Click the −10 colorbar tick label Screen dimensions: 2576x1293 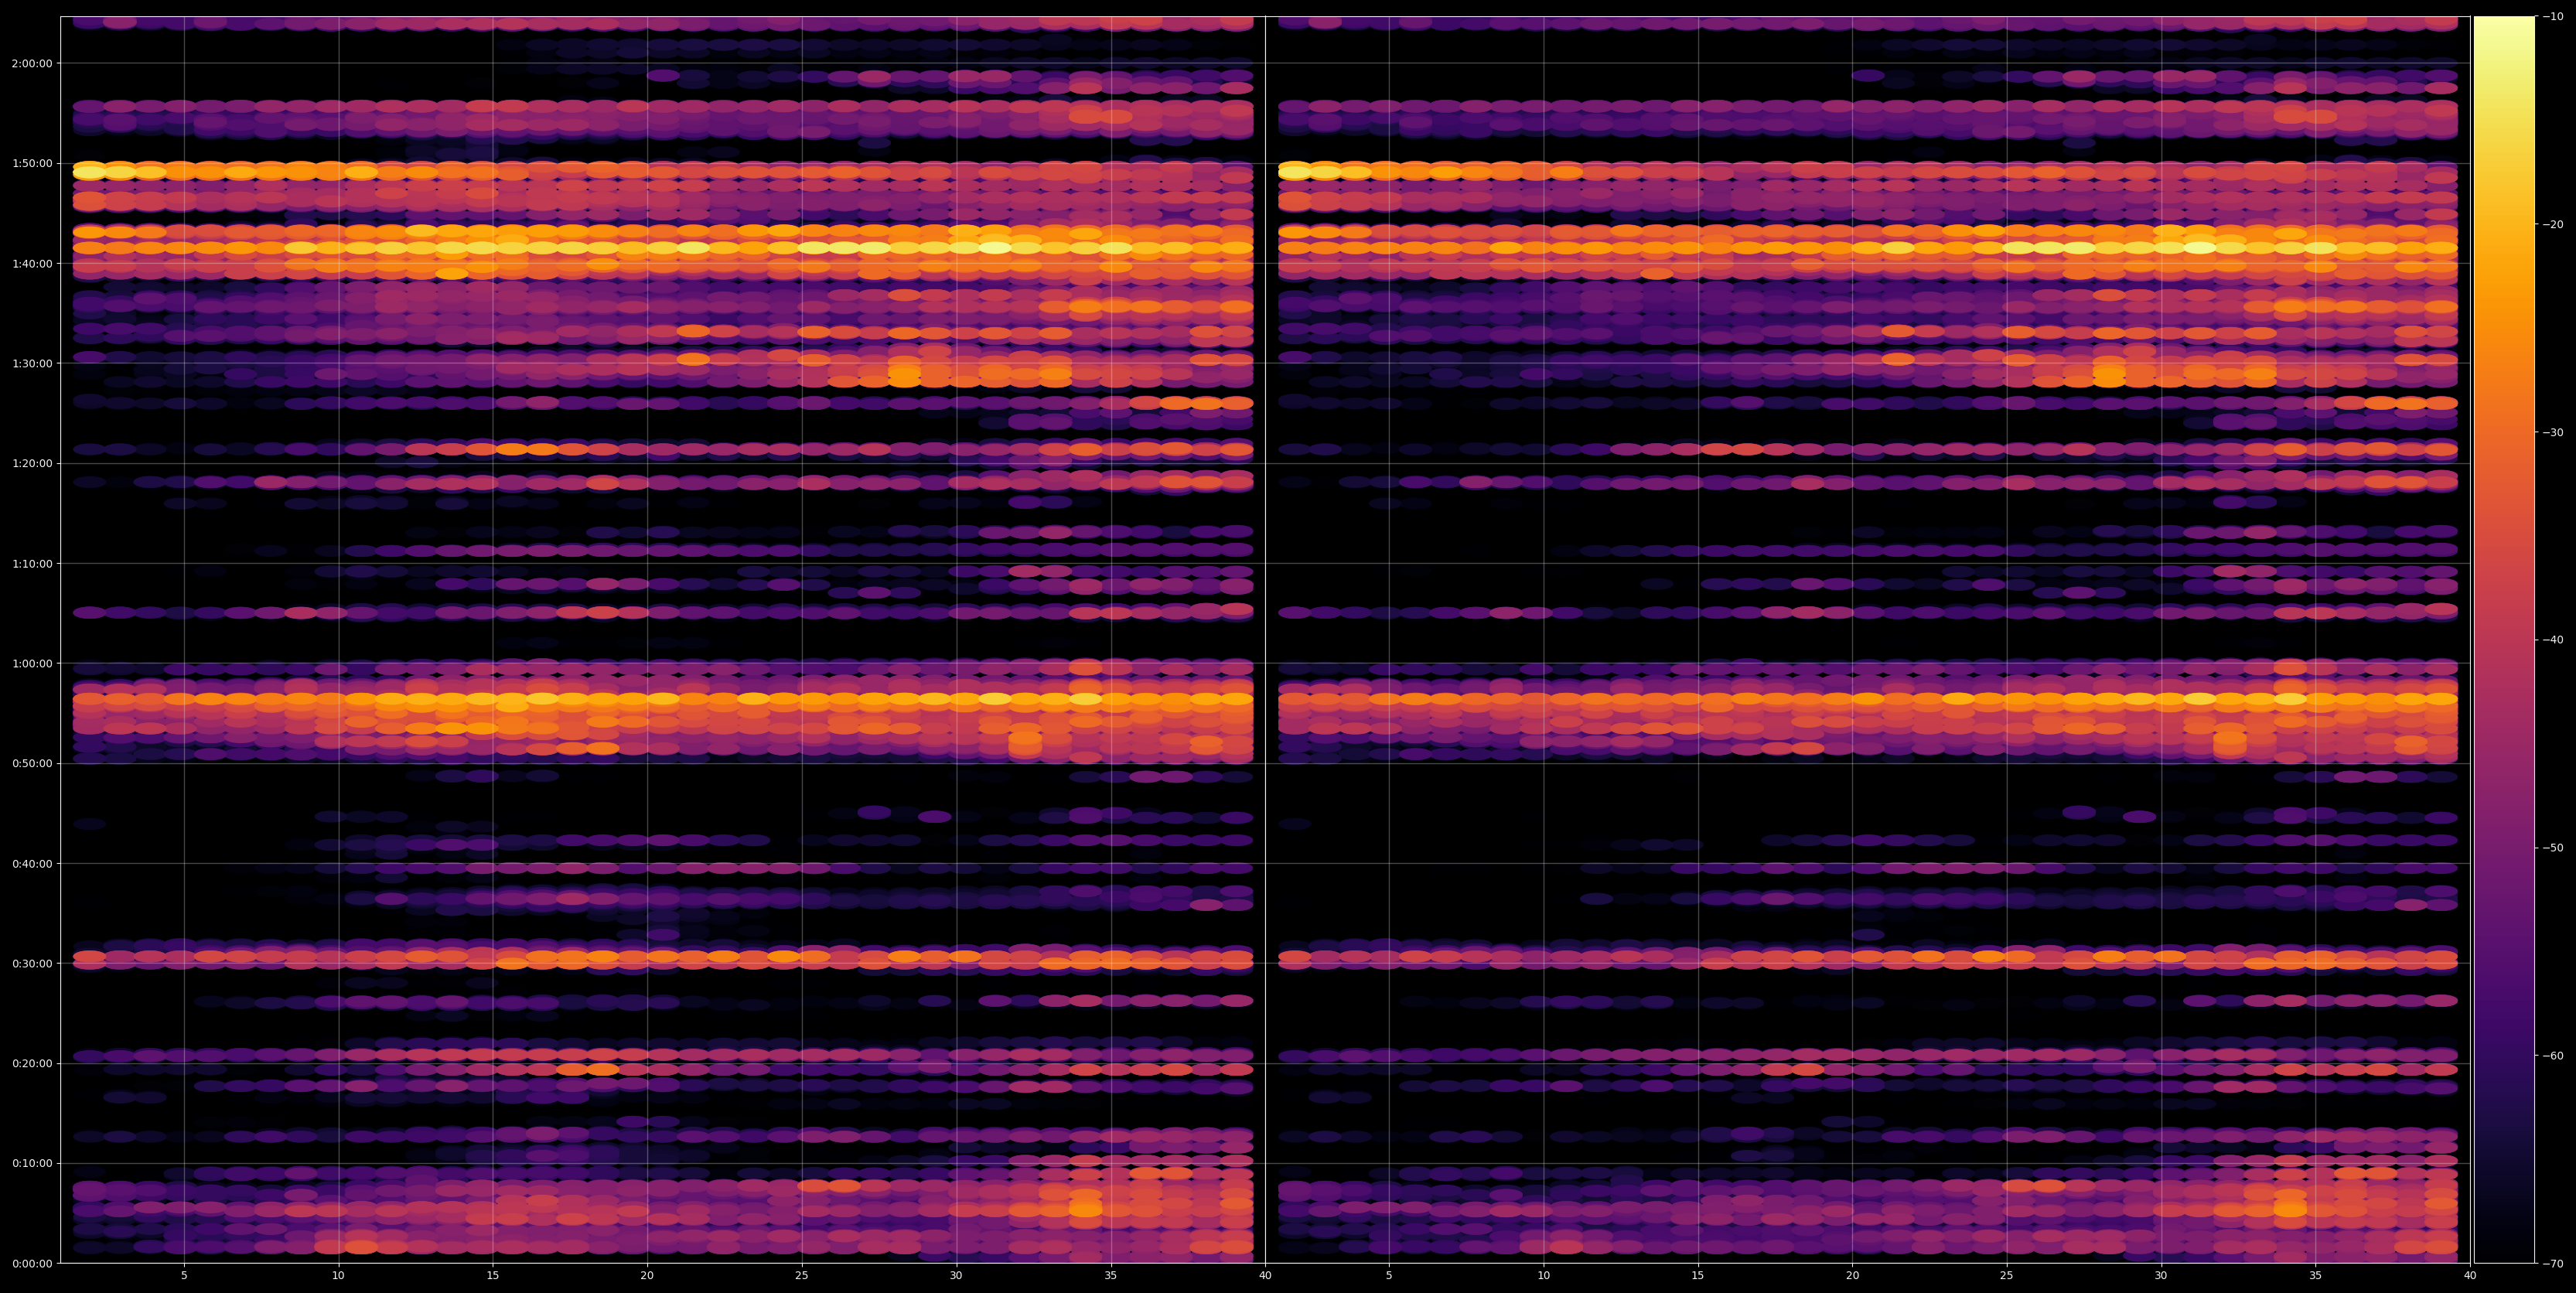[x=2553, y=16]
